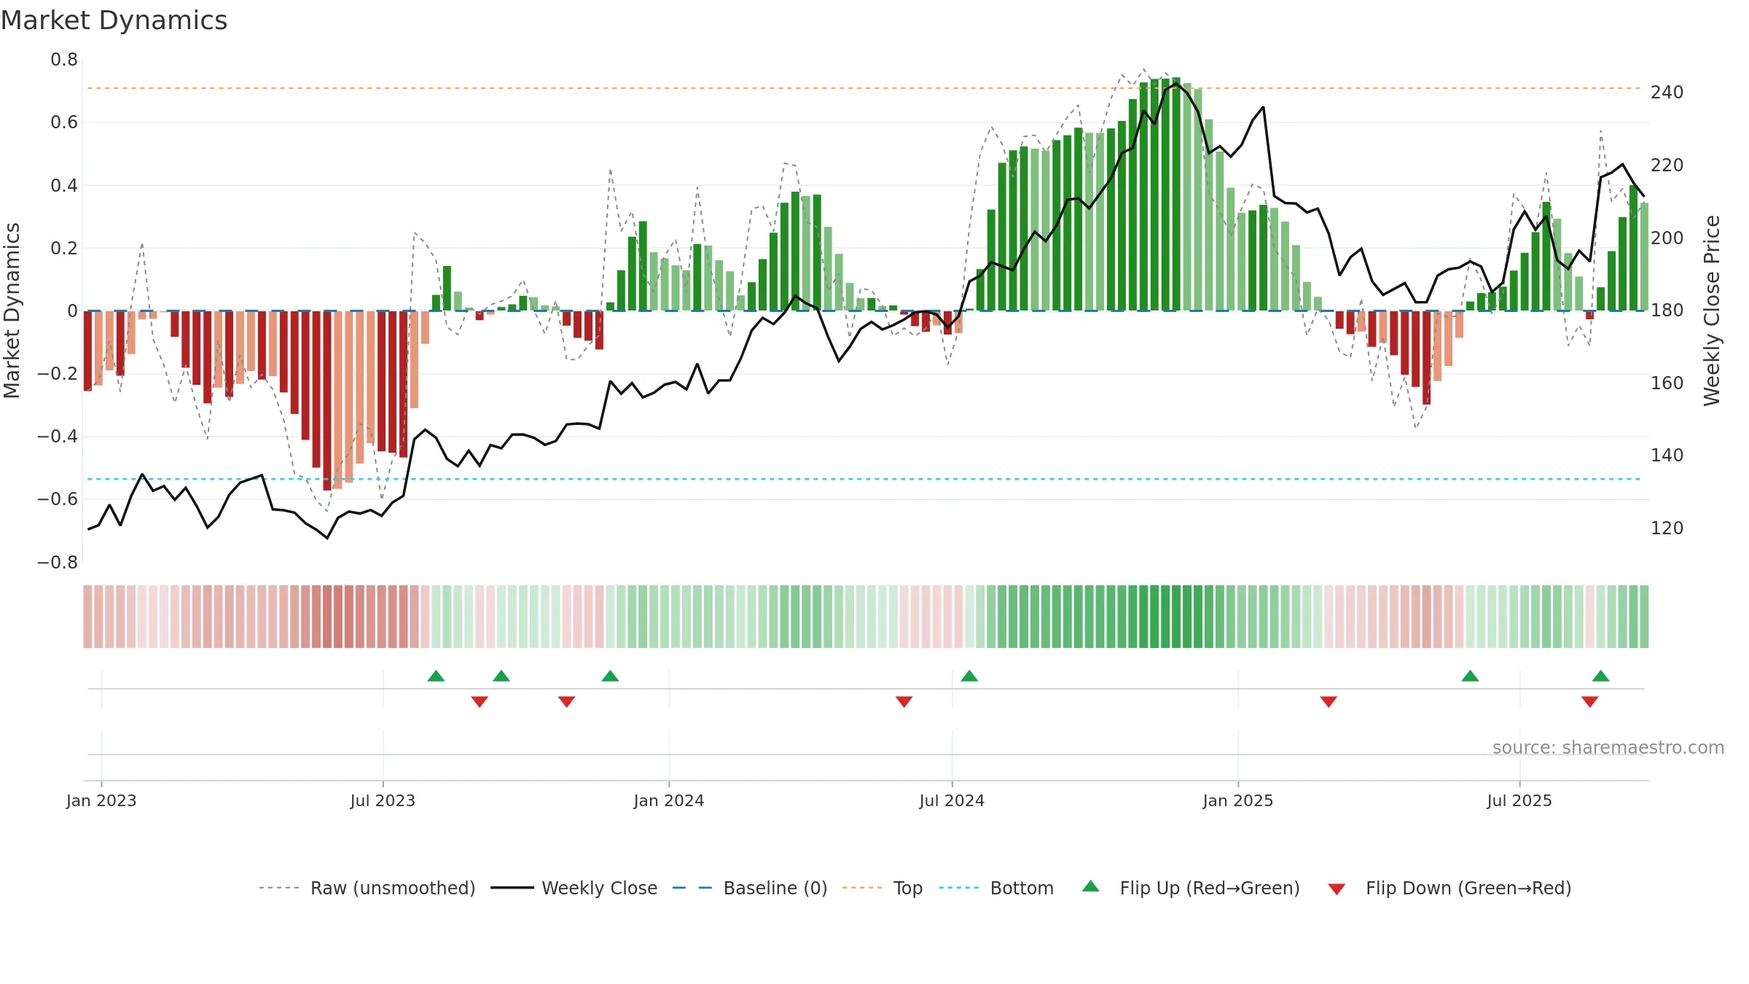This screenshot has width=1749, height=984.
Task: Click the 0.6 tick on the left axis
Action: coord(64,122)
